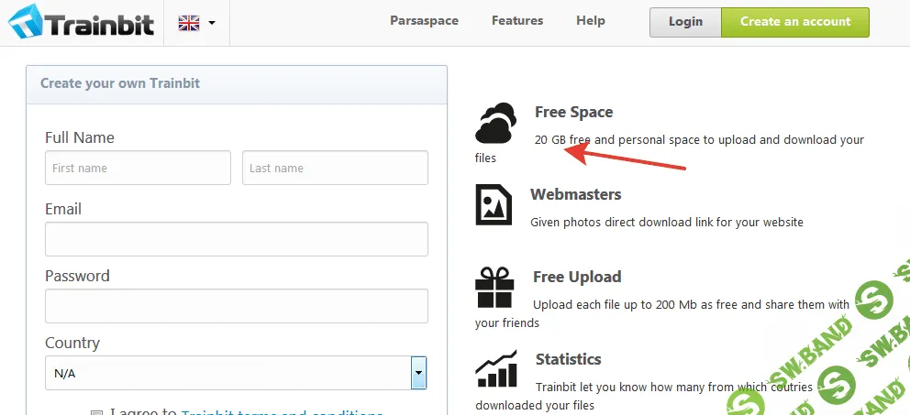The image size is (910, 415).
Task: Expand the Country dropdown arrow
Action: pyautogui.click(x=418, y=373)
